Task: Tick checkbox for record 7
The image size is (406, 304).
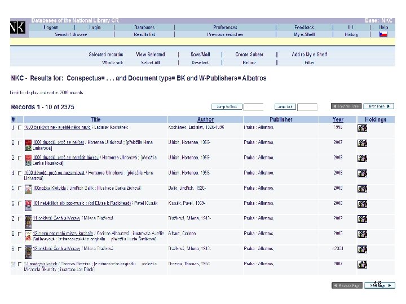Action: tap(20, 218)
